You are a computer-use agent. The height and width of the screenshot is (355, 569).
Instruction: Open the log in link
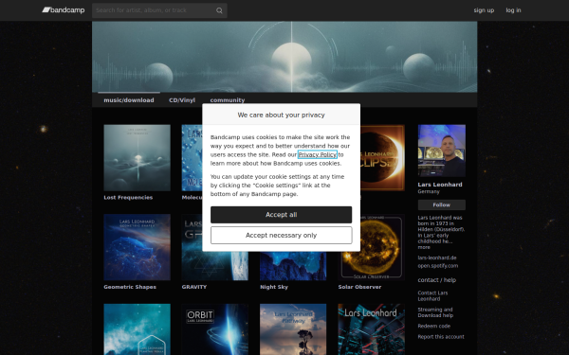point(513,10)
